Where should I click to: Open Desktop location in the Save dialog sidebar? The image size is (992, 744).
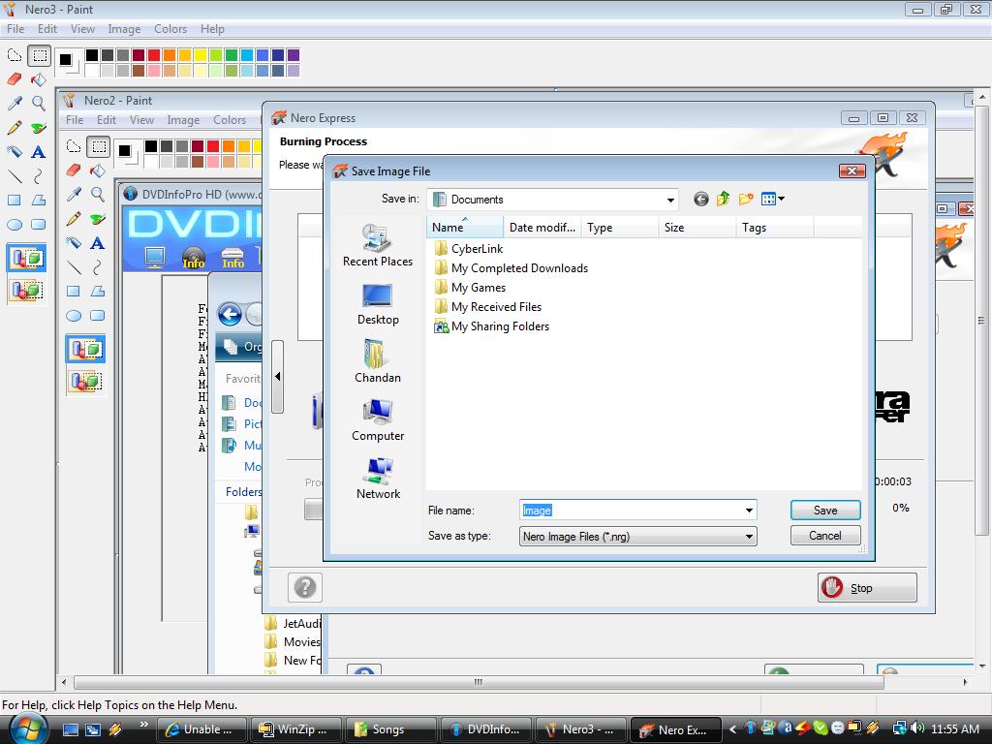378,304
